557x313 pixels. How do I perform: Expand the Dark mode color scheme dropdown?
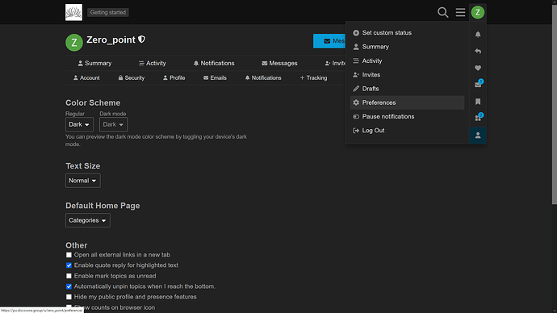pyautogui.click(x=113, y=124)
